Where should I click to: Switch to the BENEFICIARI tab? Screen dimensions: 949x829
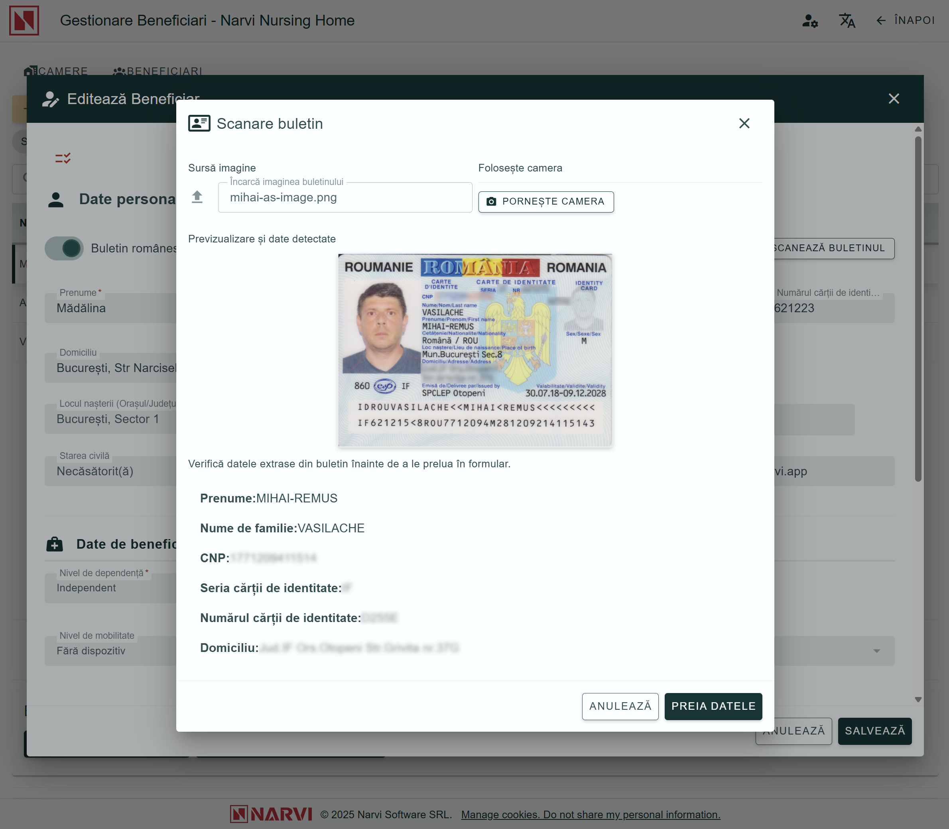(x=158, y=71)
